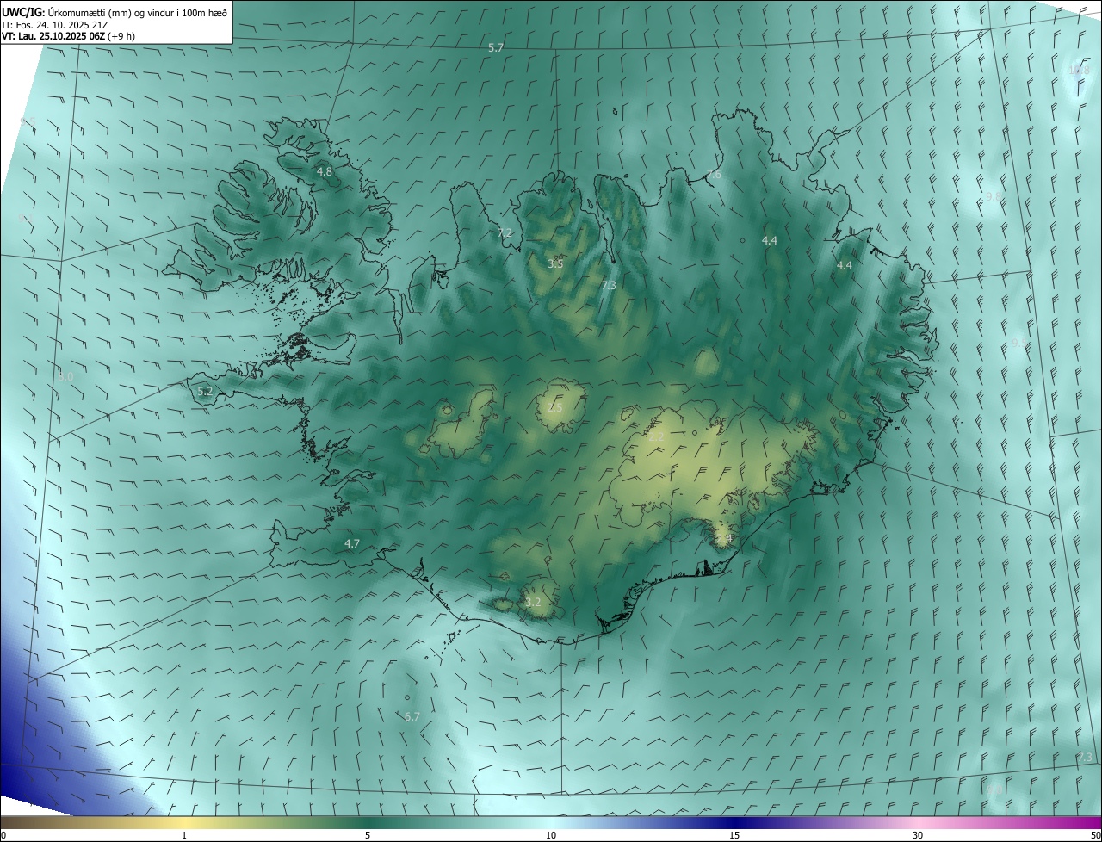Screen dimensions: 1102x842
Task: Click the '4.8' value on Westfjords
Action: tap(325, 172)
